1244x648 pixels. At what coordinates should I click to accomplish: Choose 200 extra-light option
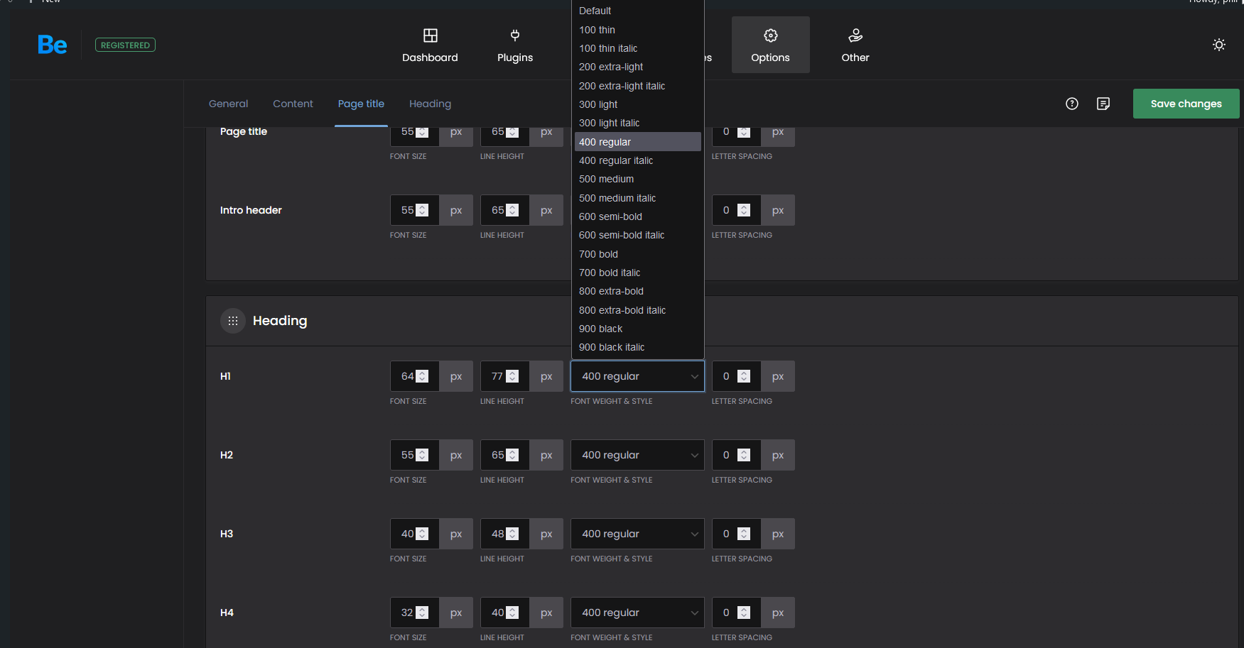[638, 67]
